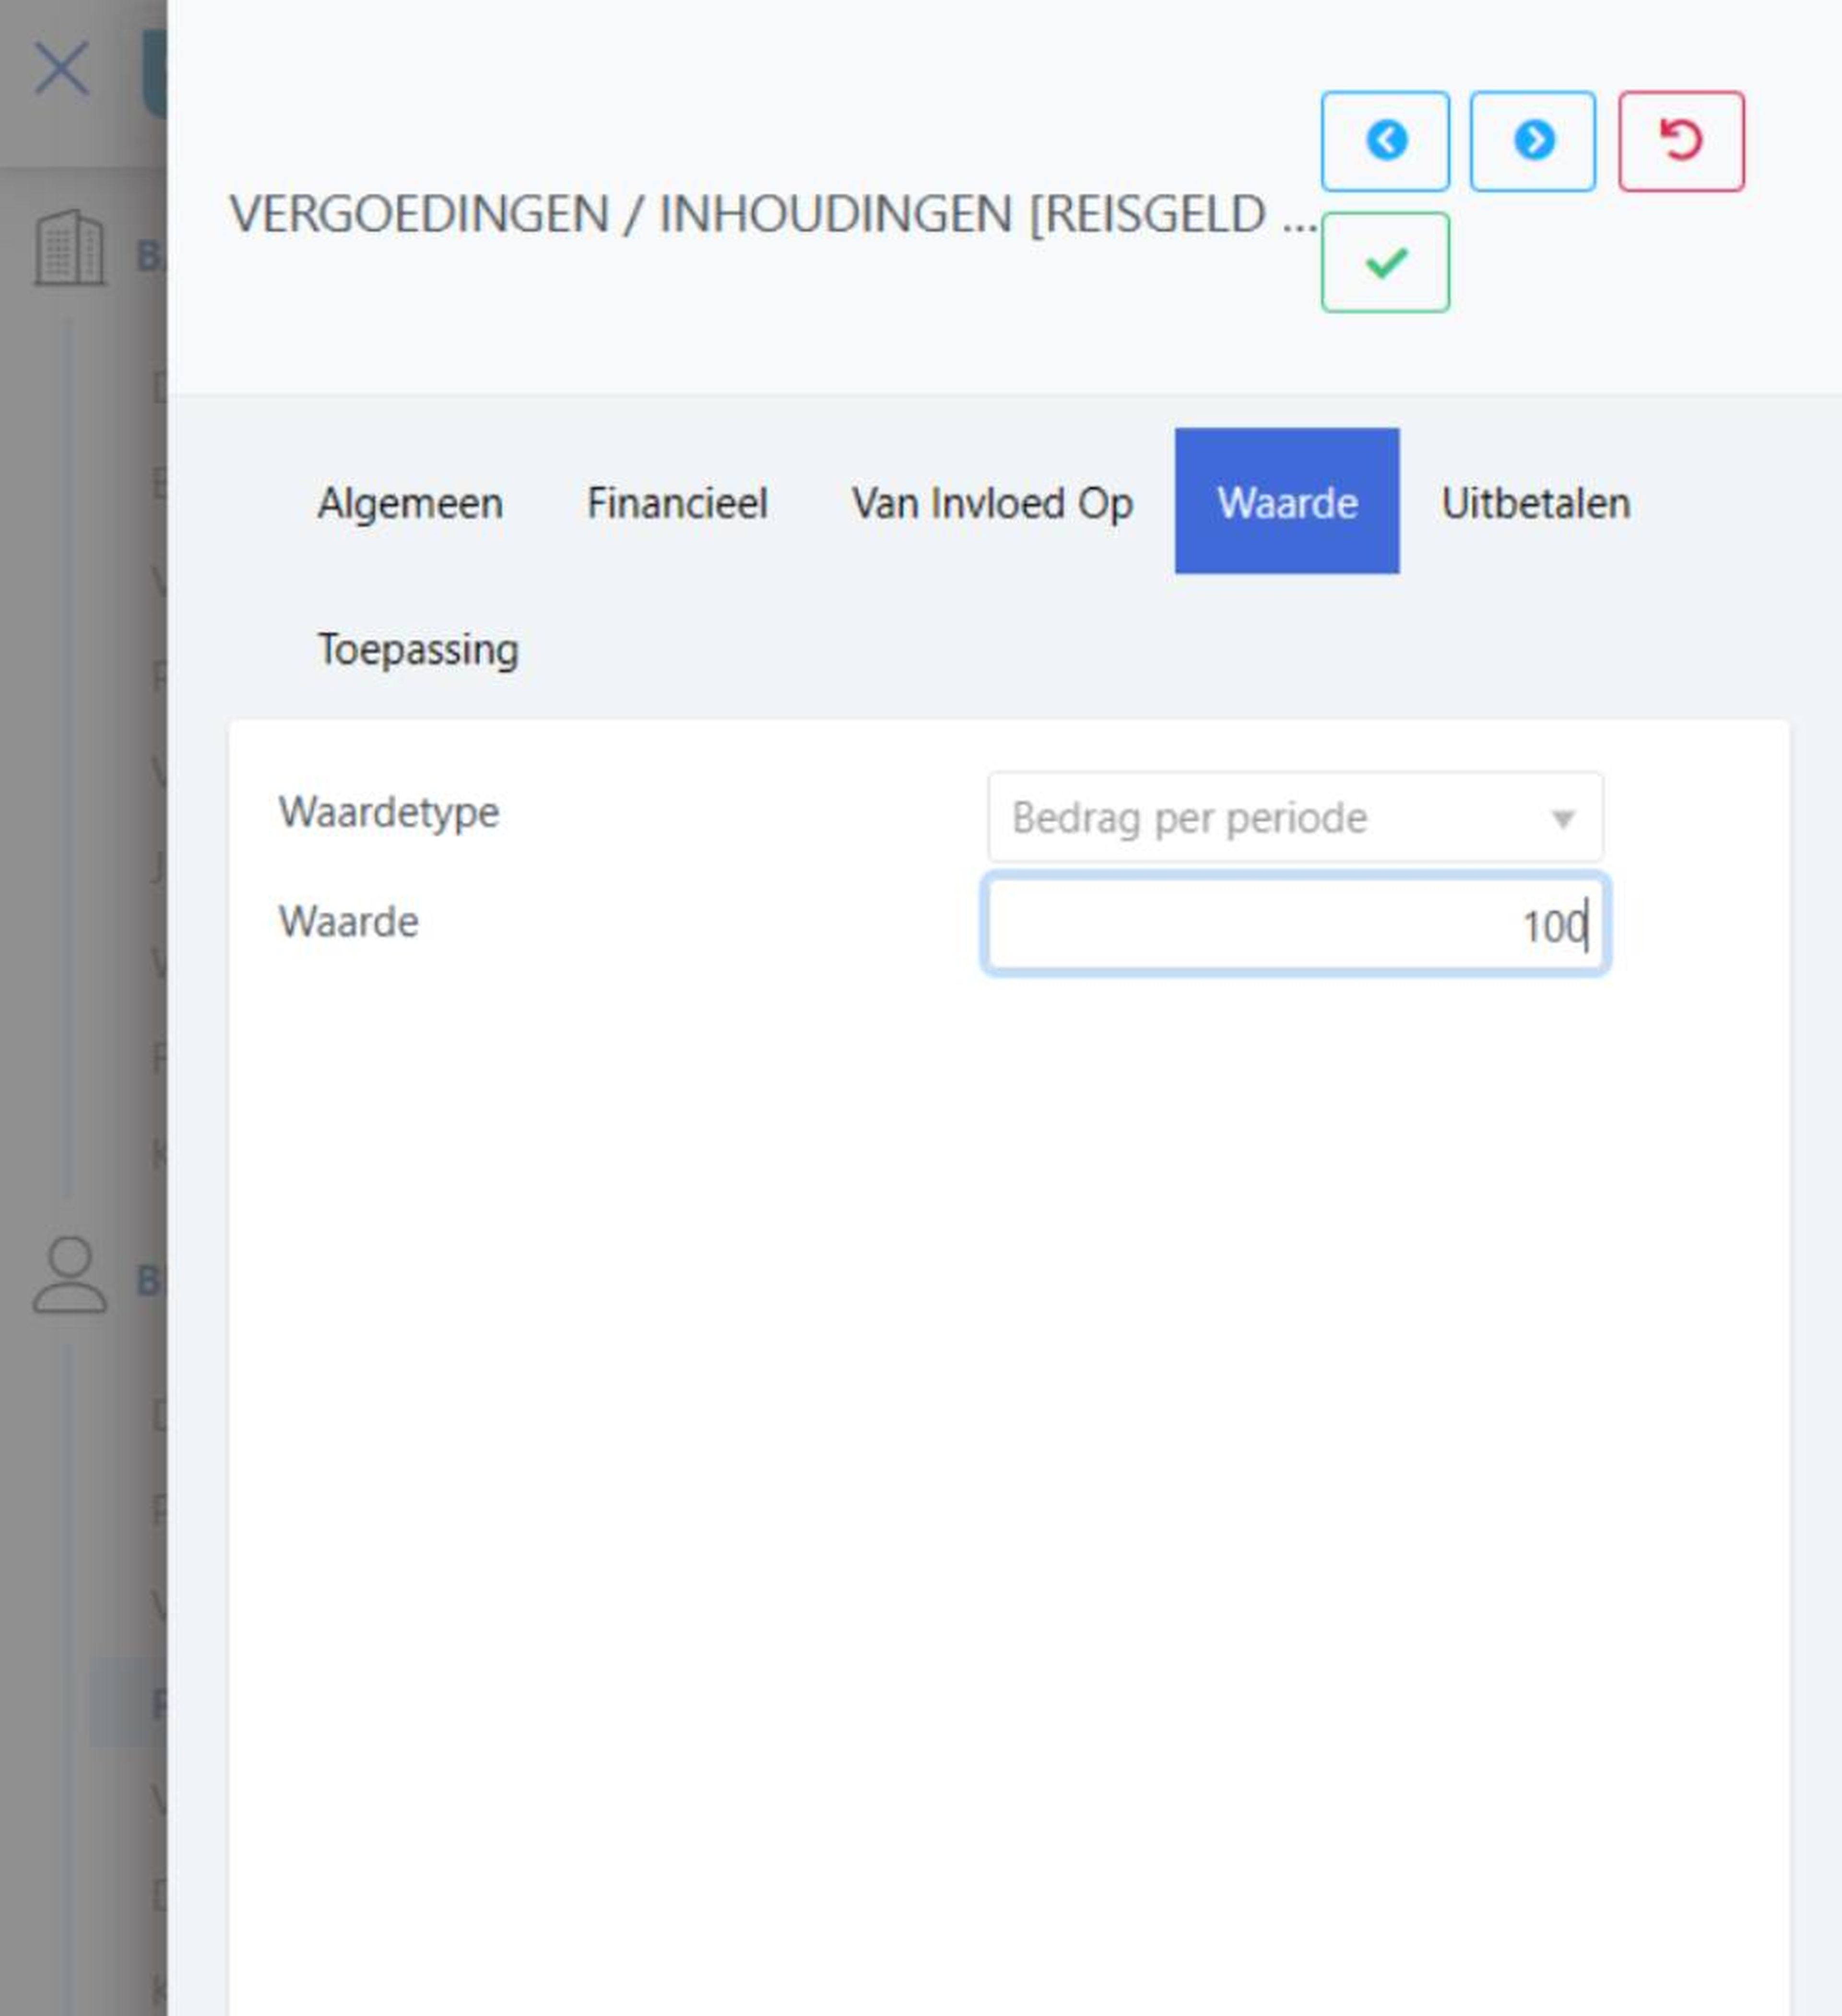
Task: Select the building icon in sidebar
Action: 69,248
